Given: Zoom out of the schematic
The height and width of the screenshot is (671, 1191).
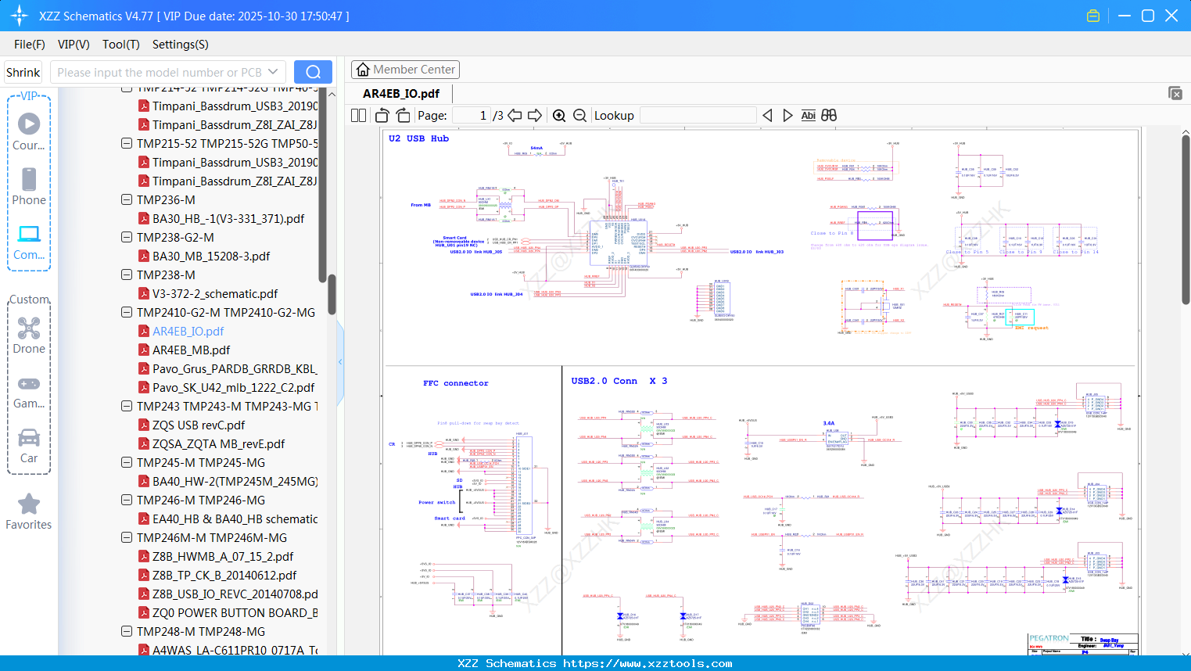Looking at the screenshot, I should coord(579,116).
